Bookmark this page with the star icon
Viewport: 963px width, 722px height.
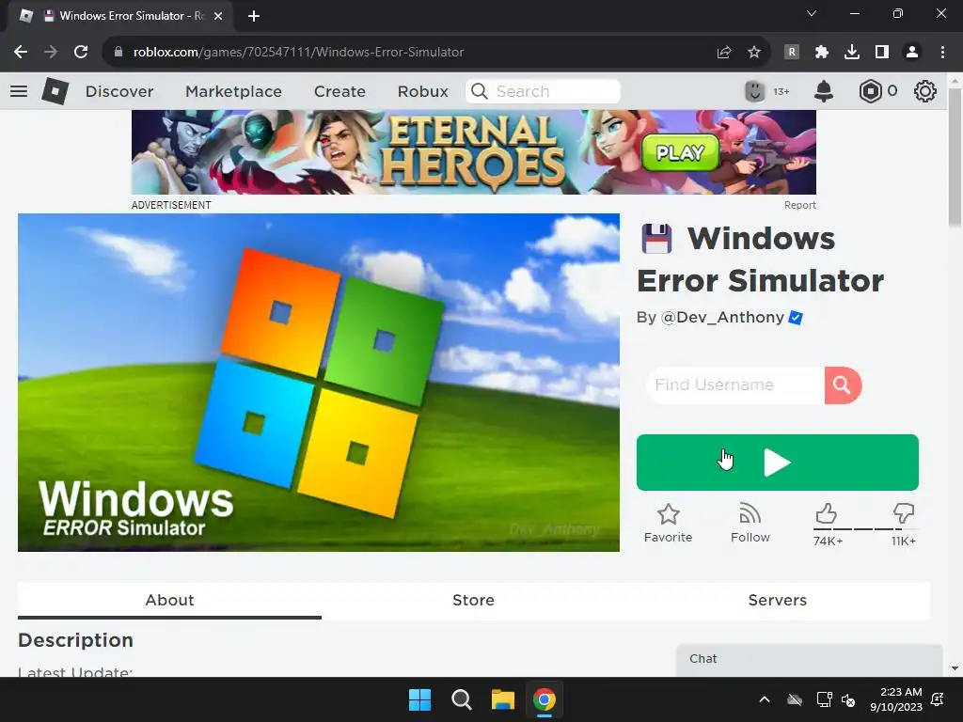click(754, 53)
